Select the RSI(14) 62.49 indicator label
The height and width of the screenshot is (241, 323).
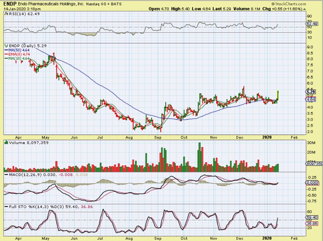[22, 14]
